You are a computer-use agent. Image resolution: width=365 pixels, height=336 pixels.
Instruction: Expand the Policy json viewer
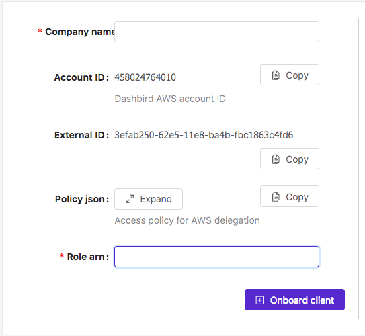(149, 199)
